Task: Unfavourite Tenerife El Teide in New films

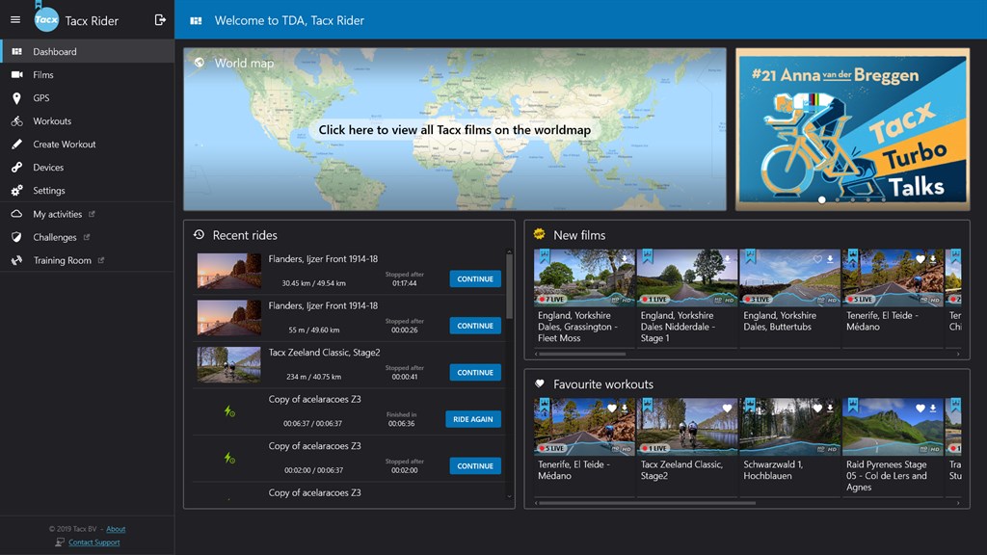Action: (920, 258)
